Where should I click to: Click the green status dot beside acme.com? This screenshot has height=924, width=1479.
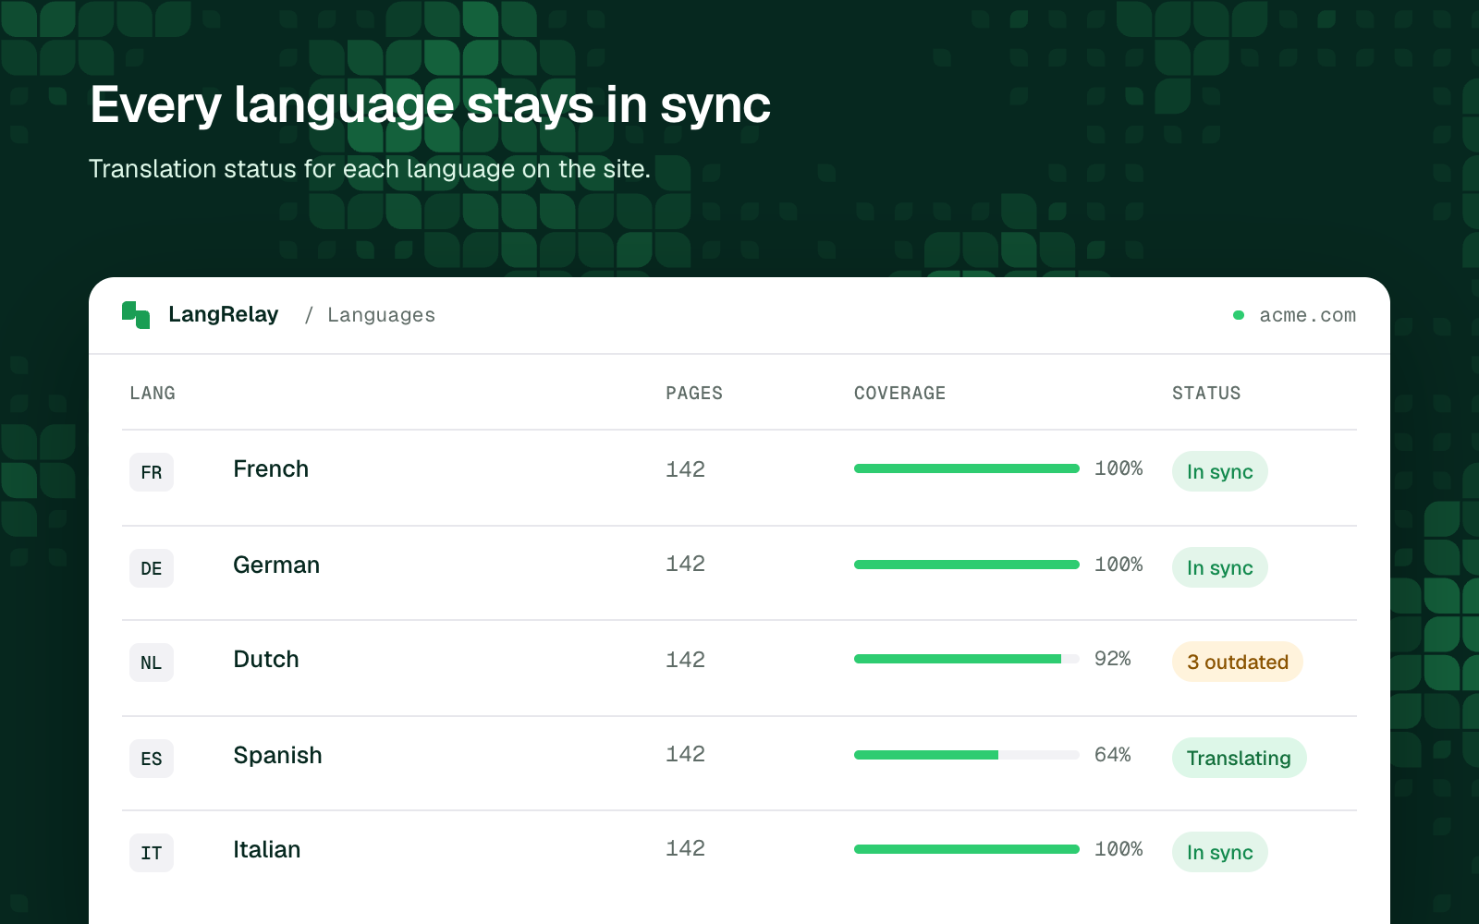click(1239, 315)
